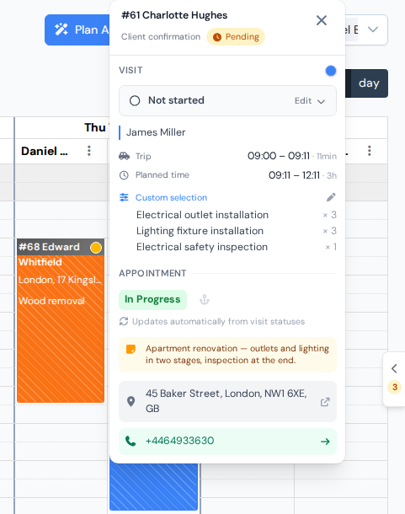Viewport: 405px width, 514px height.
Task: Open the right column three-dot menu
Action: click(x=370, y=151)
